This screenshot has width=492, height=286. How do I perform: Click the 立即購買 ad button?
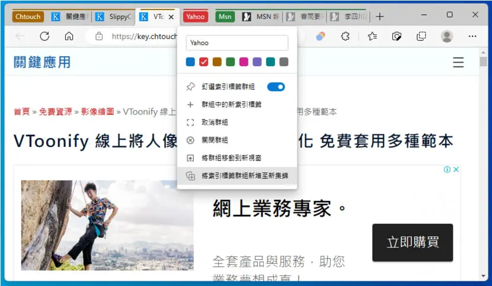click(413, 242)
